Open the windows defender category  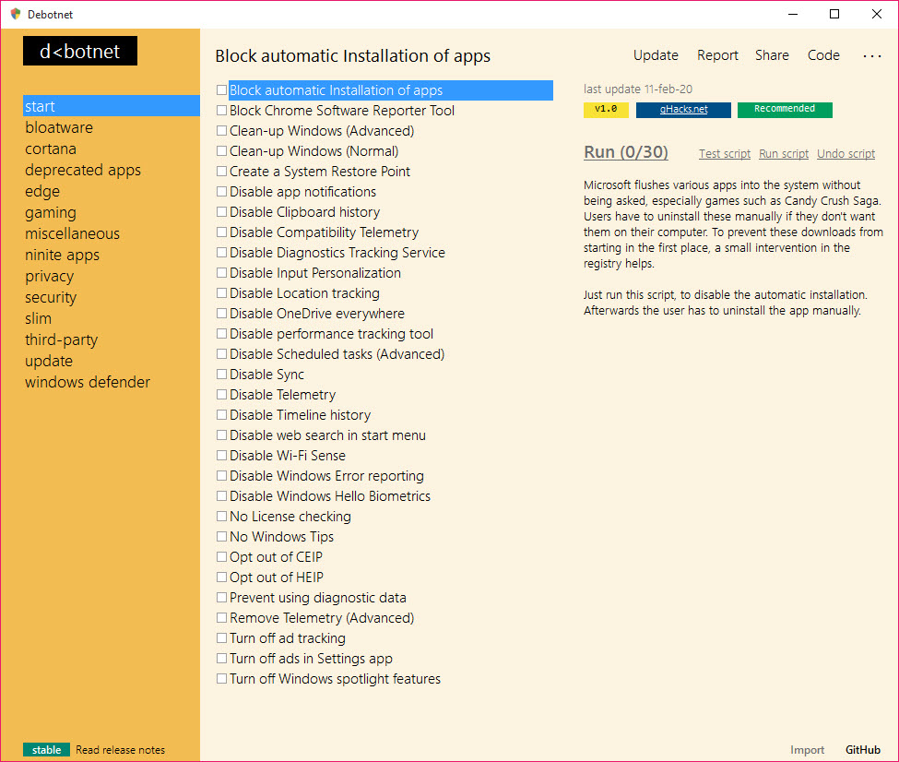(88, 382)
